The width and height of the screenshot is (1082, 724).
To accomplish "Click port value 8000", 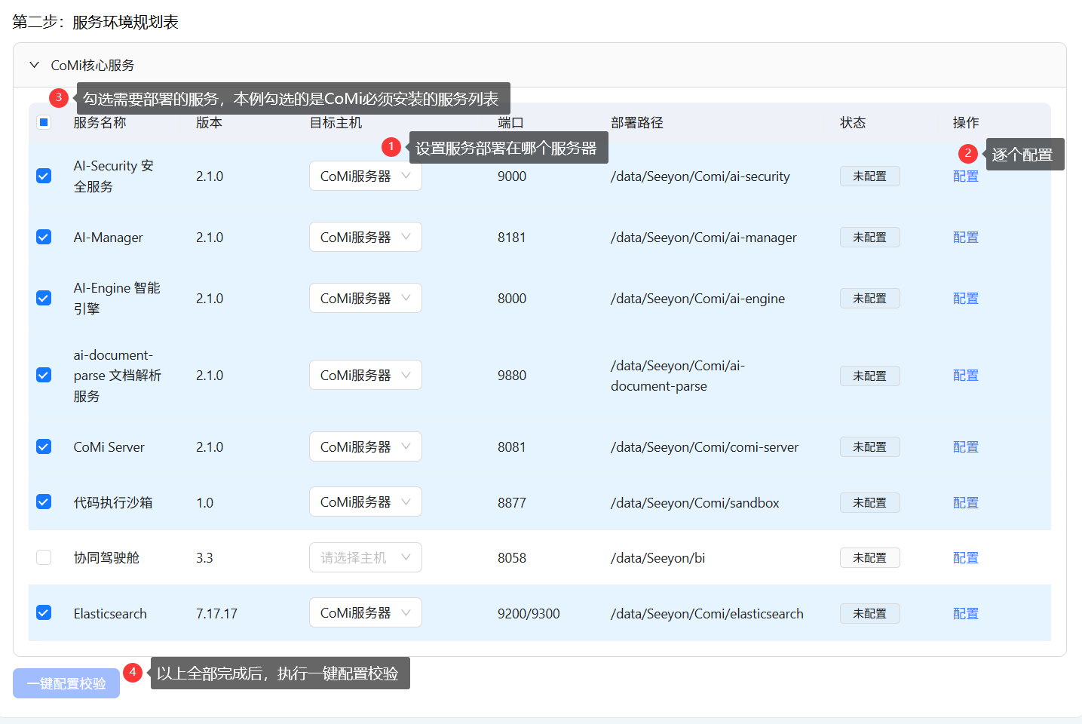I will point(512,299).
